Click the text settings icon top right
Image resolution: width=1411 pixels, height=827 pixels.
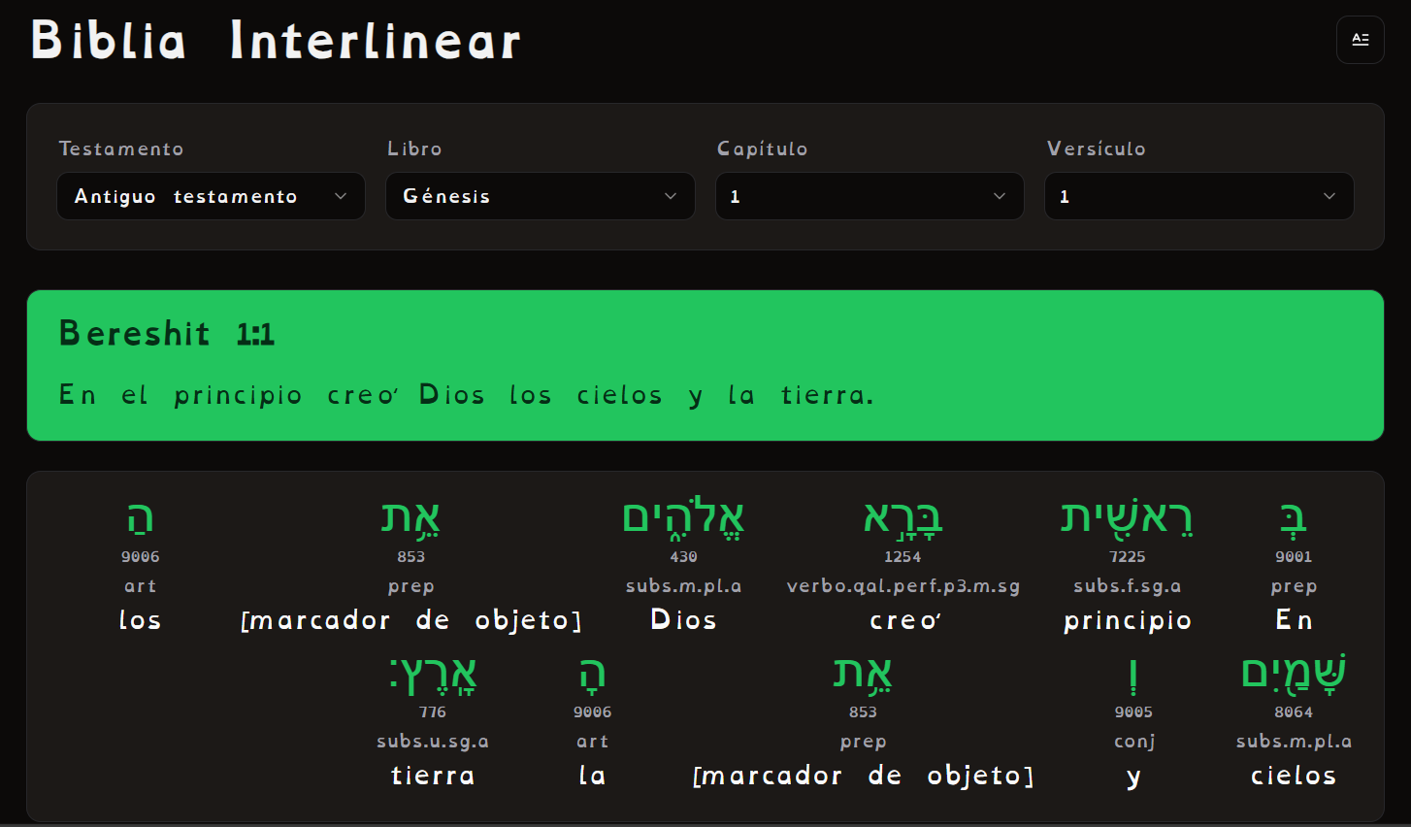point(1360,40)
